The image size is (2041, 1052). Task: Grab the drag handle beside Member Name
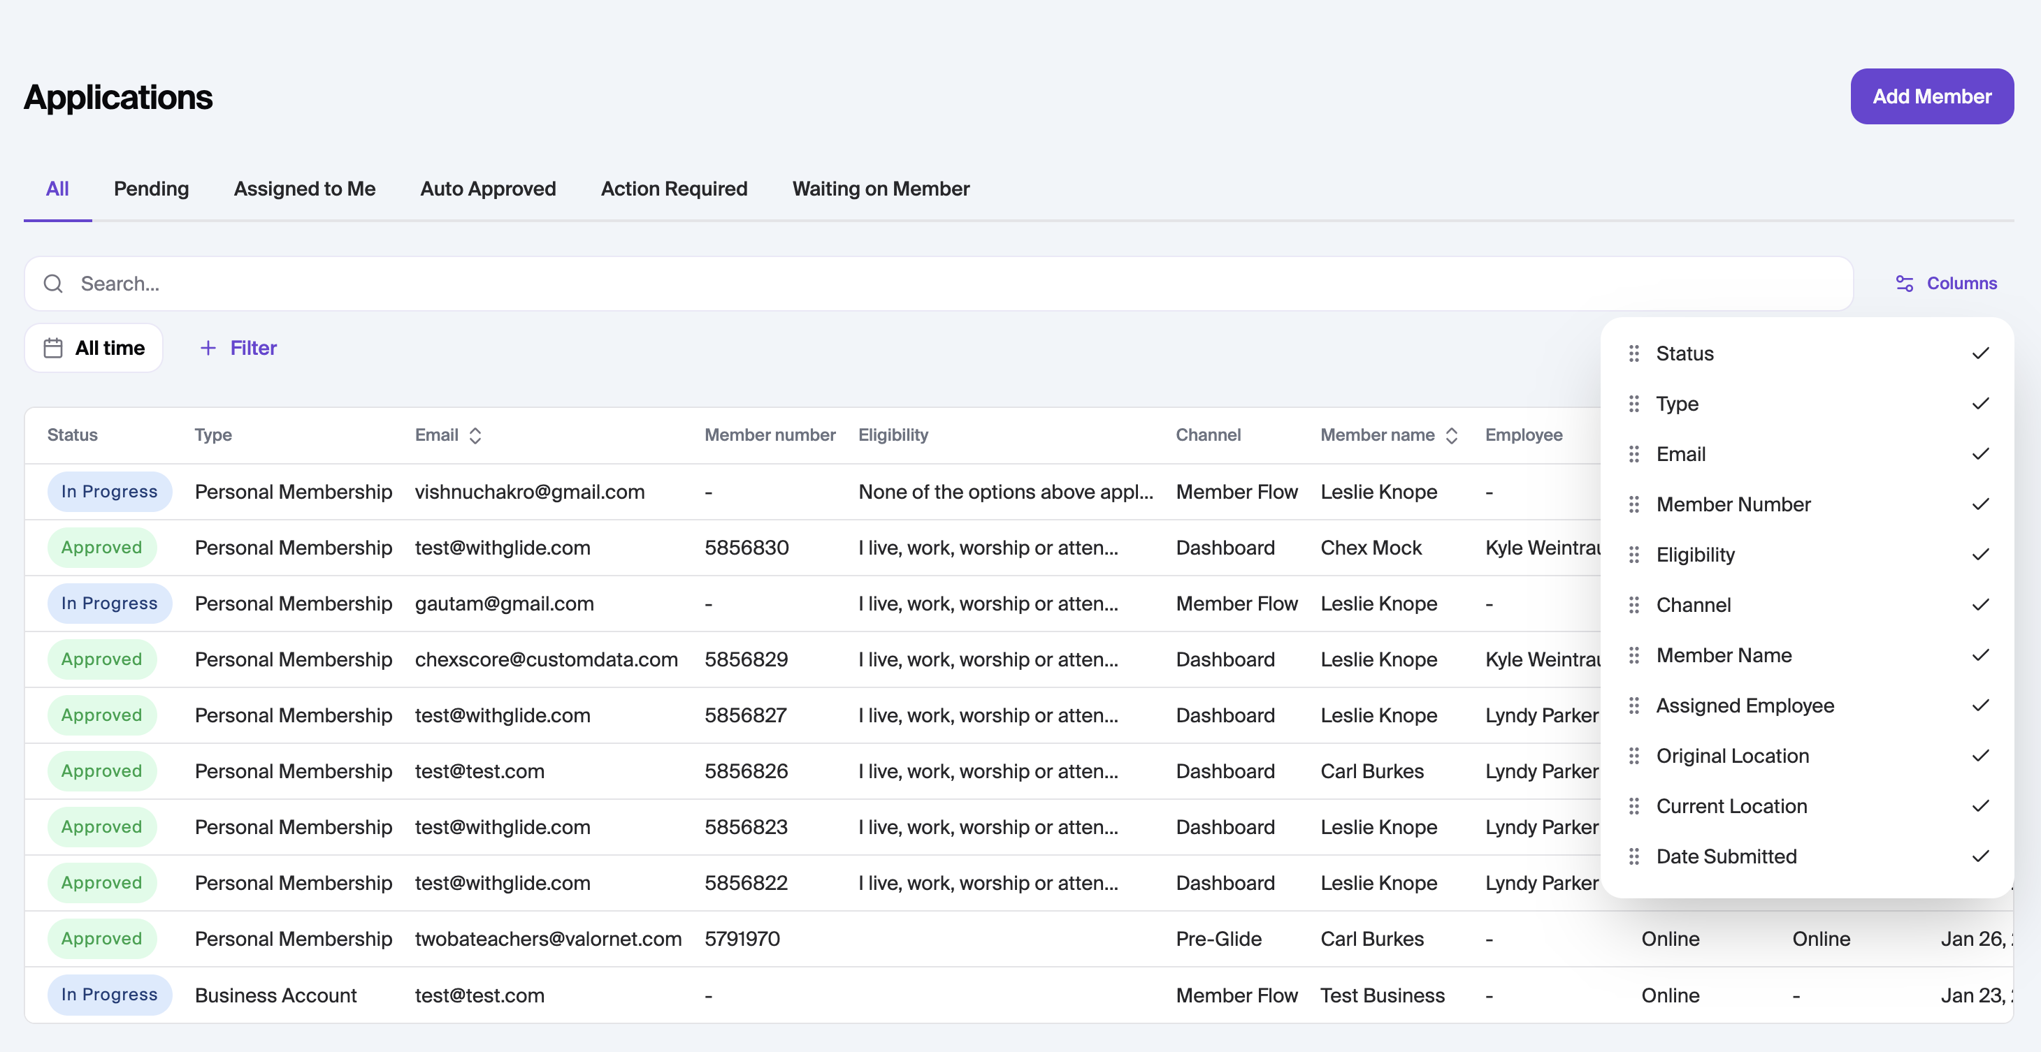tap(1633, 655)
